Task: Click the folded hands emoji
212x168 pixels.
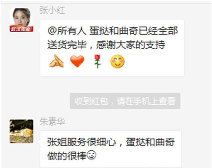Action: [x=56, y=61]
